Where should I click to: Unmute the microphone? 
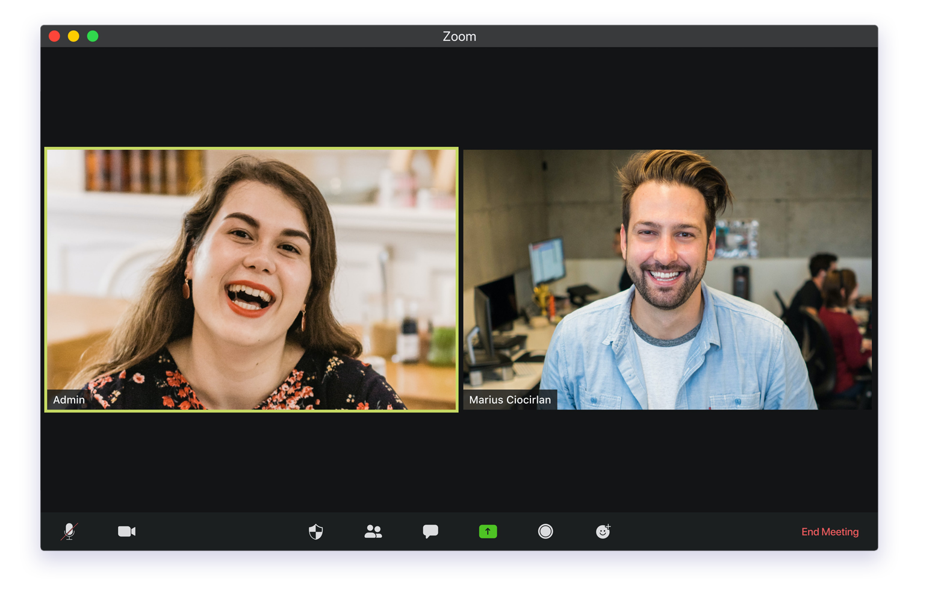(x=69, y=531)
